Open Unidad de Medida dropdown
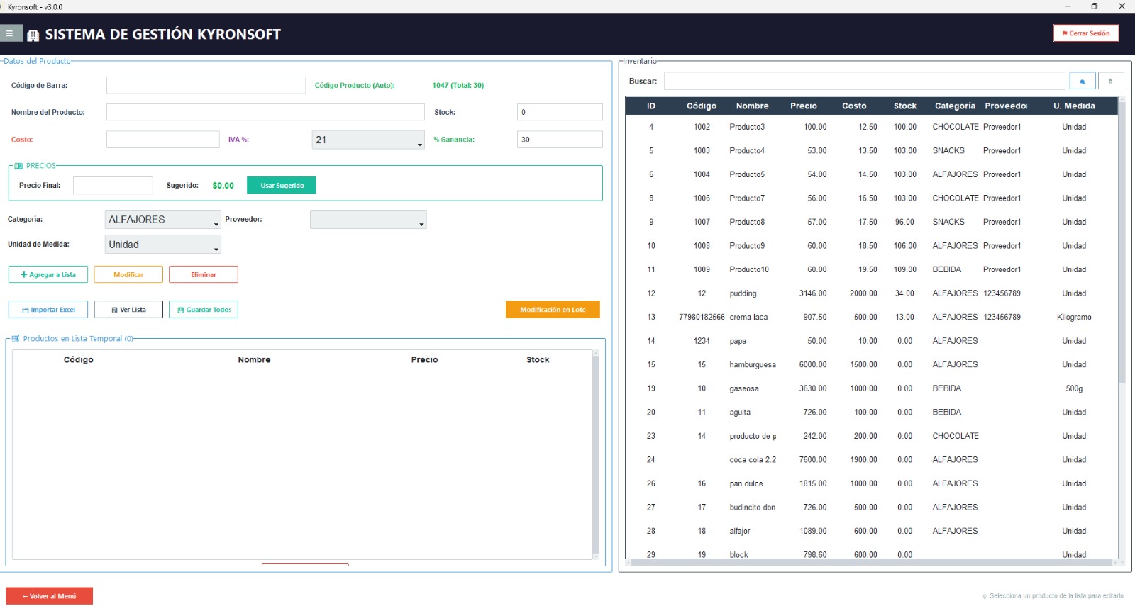 click(162, 245)
